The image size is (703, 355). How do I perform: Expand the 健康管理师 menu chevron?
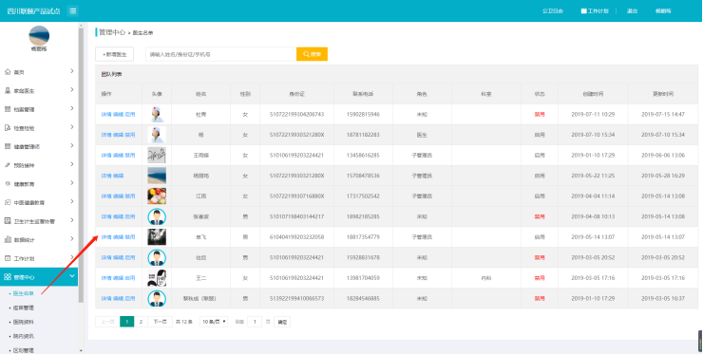click(72, 145)
